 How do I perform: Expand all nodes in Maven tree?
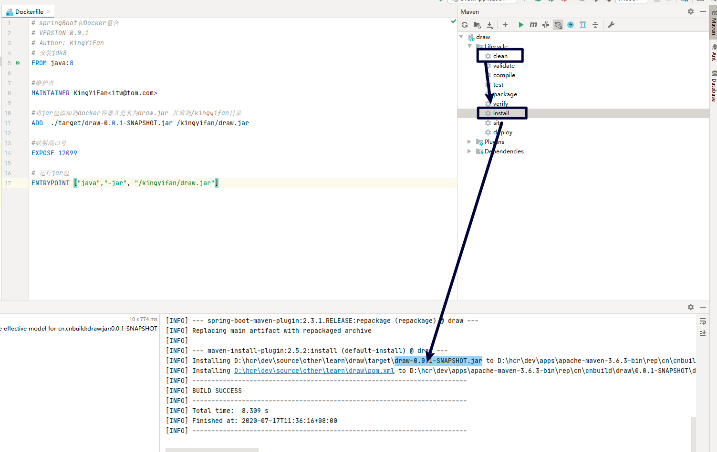point(583,25)
